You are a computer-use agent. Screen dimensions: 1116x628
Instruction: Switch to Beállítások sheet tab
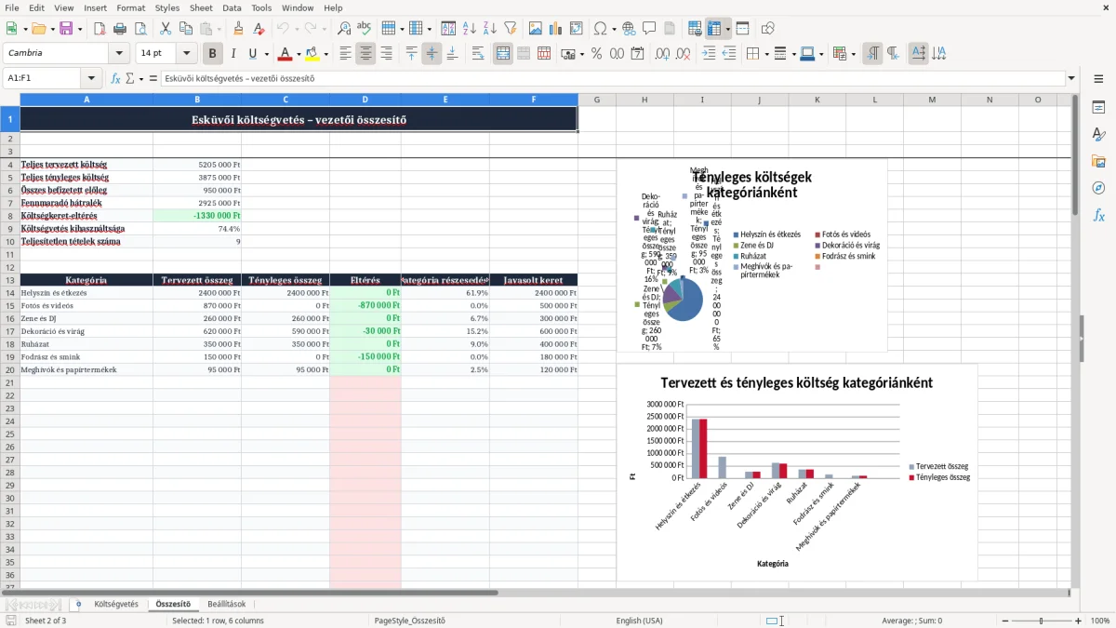(x=227, y=604)
